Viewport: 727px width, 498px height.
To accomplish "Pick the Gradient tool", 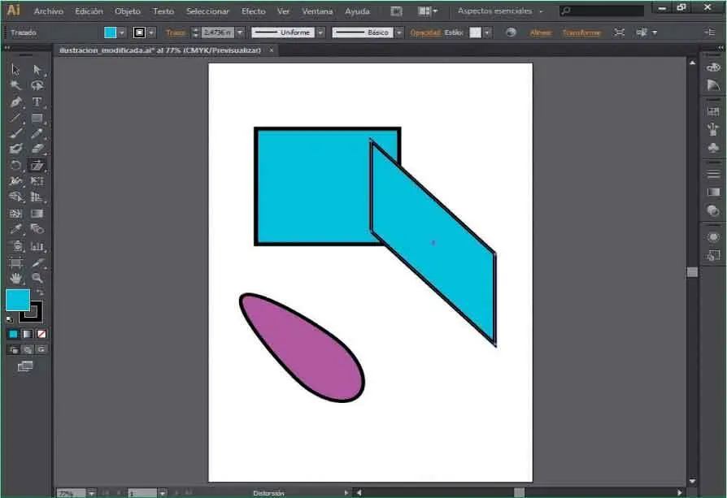I will [37, 214].
